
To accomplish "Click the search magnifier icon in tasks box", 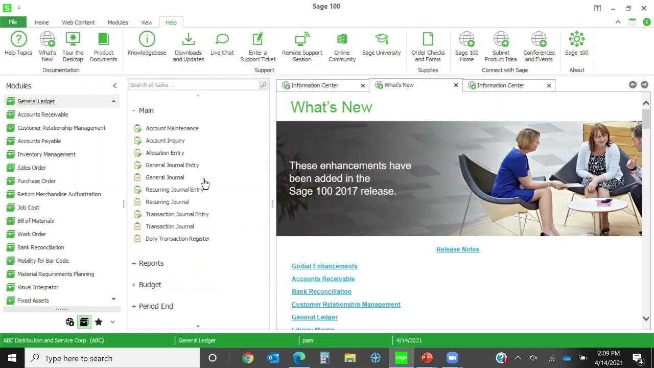I will 264,85.
